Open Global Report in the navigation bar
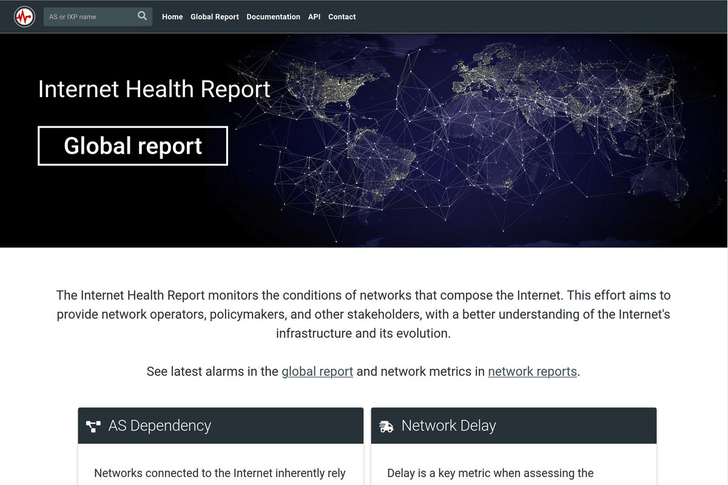Image resolution: width=728 pixels, height=485 pixels. pyautogui.click(x=215, y=17)
